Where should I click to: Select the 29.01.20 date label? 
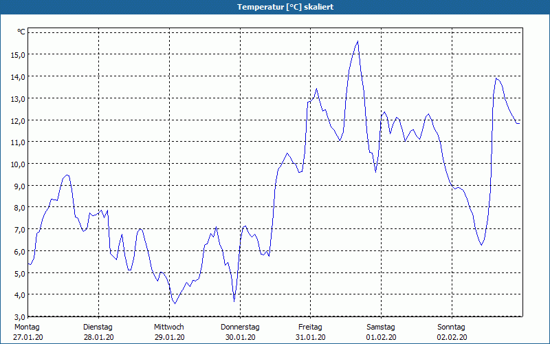point(169,337)
